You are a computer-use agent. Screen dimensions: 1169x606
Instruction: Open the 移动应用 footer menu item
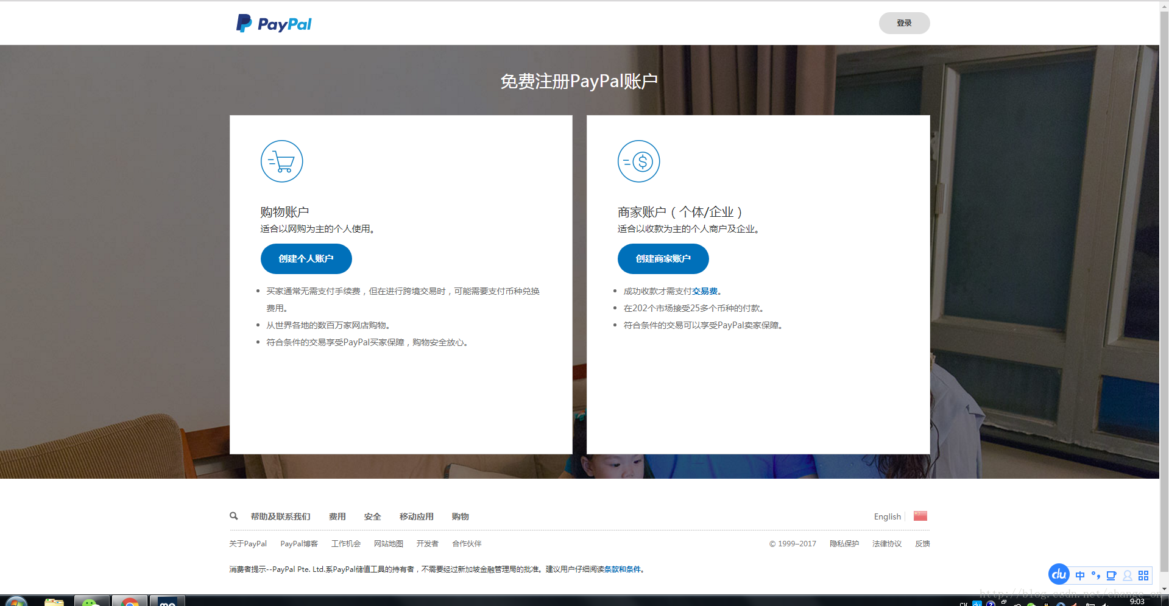[x=417, y=516]
